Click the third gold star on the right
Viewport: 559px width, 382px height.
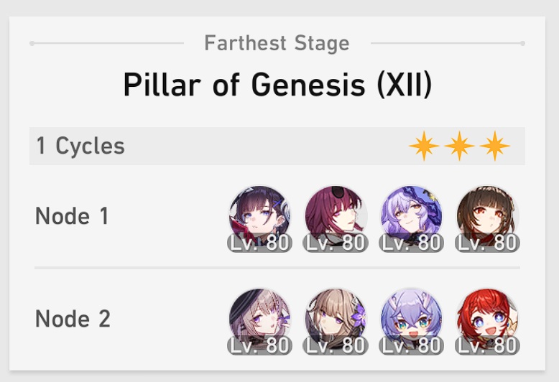494,146
